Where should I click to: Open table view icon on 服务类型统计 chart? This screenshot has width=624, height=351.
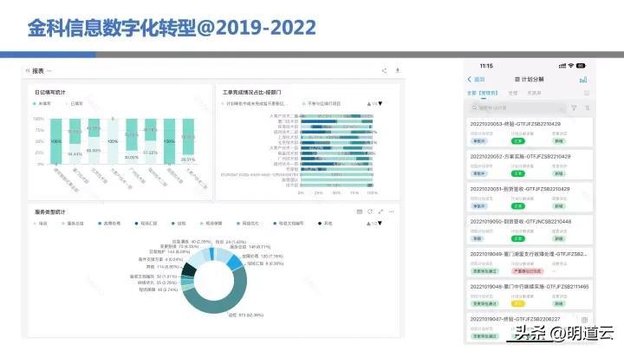[x=359, y=211]
